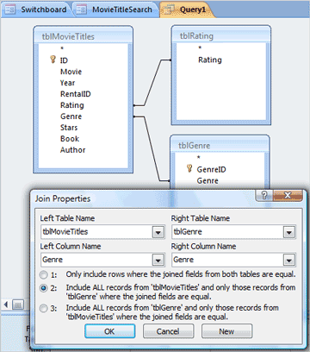The height and width of the screenshot is (352, 310).
Task: Cancel the Join Properties dialog
Action: click(168, 331)
